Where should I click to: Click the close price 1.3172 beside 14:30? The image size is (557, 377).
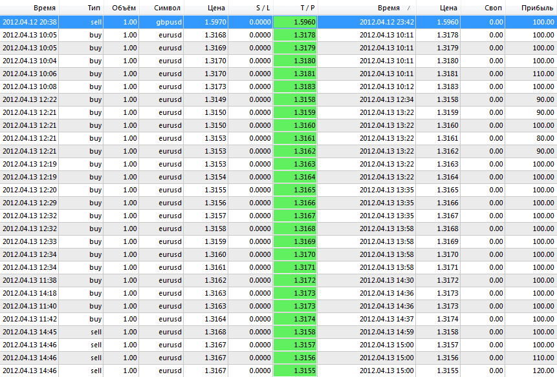448,280
